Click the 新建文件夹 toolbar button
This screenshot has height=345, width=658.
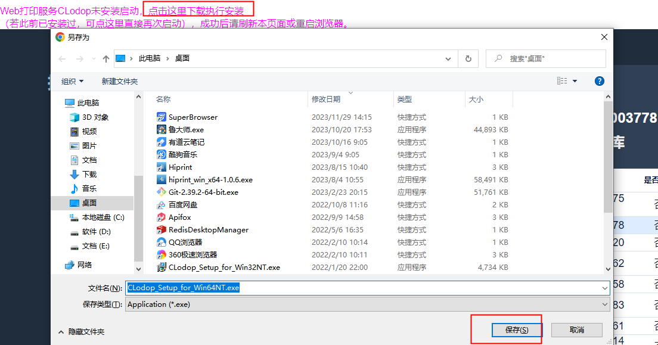point(119,81)
